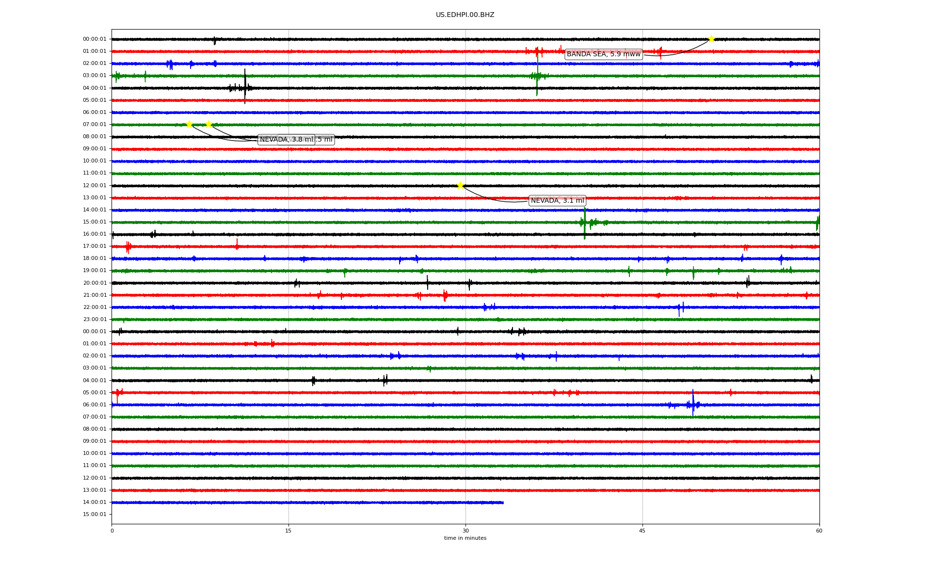
Task: Click the 21:00:01 row label
Action: pos(95,295)
